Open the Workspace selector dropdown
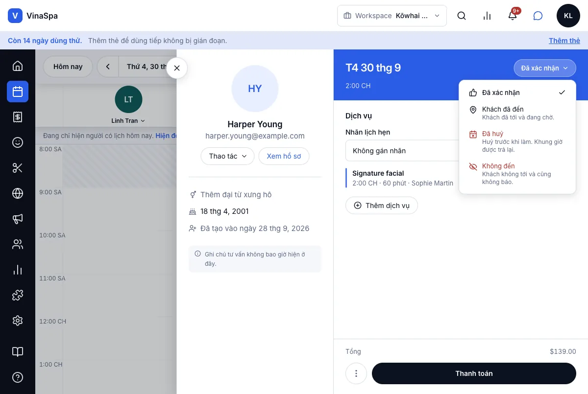Screen dimensions: 588x394 (392, 16)
